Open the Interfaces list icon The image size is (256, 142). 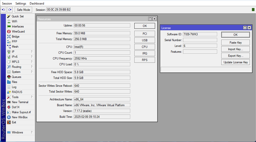[x=9, y=26]
